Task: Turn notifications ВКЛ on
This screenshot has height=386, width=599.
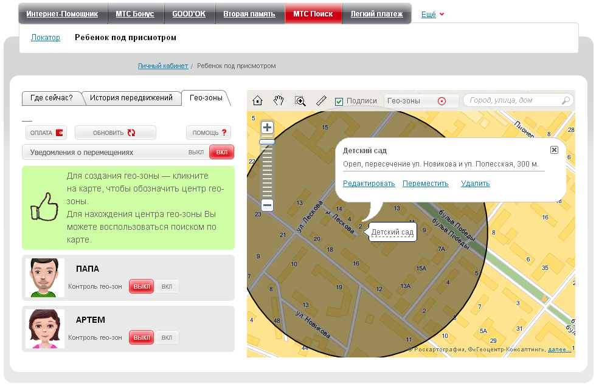Action: (x=221, y=153)
